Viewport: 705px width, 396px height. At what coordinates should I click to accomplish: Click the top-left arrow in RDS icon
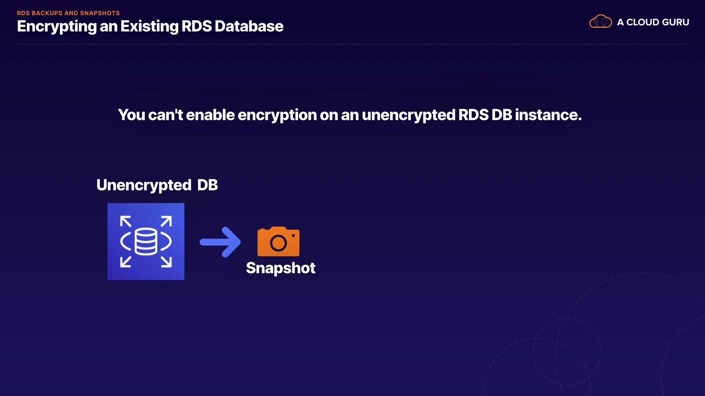[x=126, y=221]
